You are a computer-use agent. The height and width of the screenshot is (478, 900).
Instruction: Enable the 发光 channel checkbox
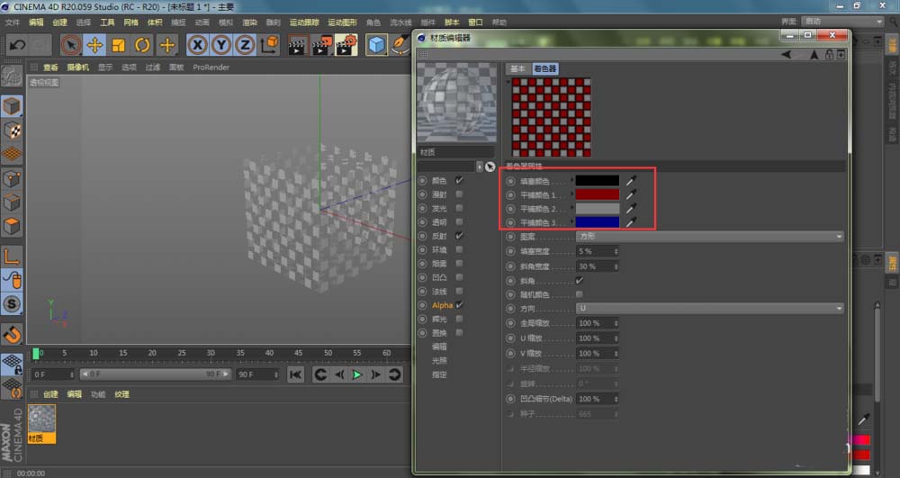pyautogui.click(x=459, y=208)
